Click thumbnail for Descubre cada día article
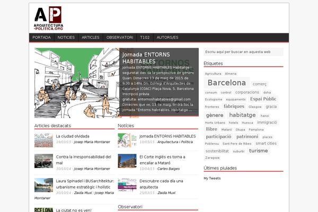 click(127, 185)
